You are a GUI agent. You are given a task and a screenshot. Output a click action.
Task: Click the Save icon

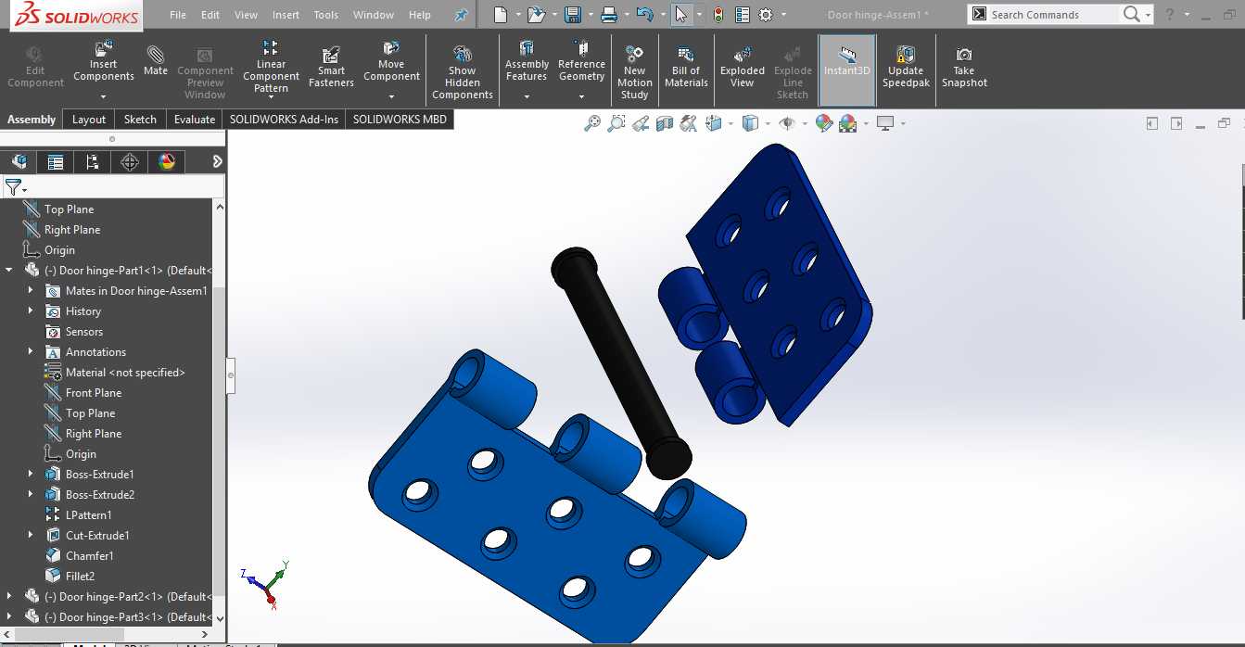point(573,14)
